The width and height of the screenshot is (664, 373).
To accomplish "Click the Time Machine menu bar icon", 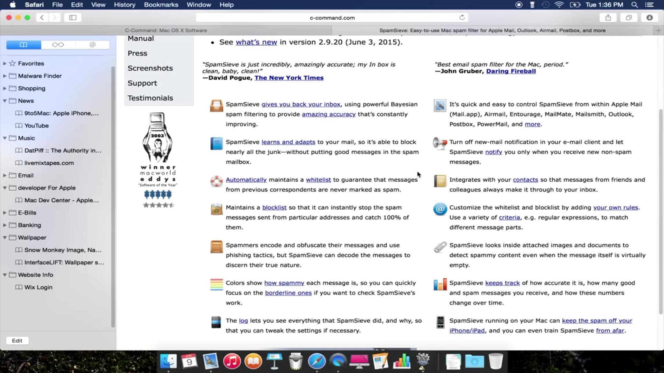I will tap(545, 5).
